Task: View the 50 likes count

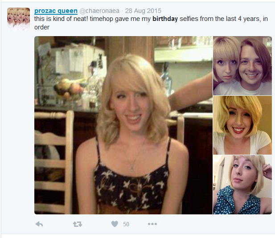Action: pos(126,224)
